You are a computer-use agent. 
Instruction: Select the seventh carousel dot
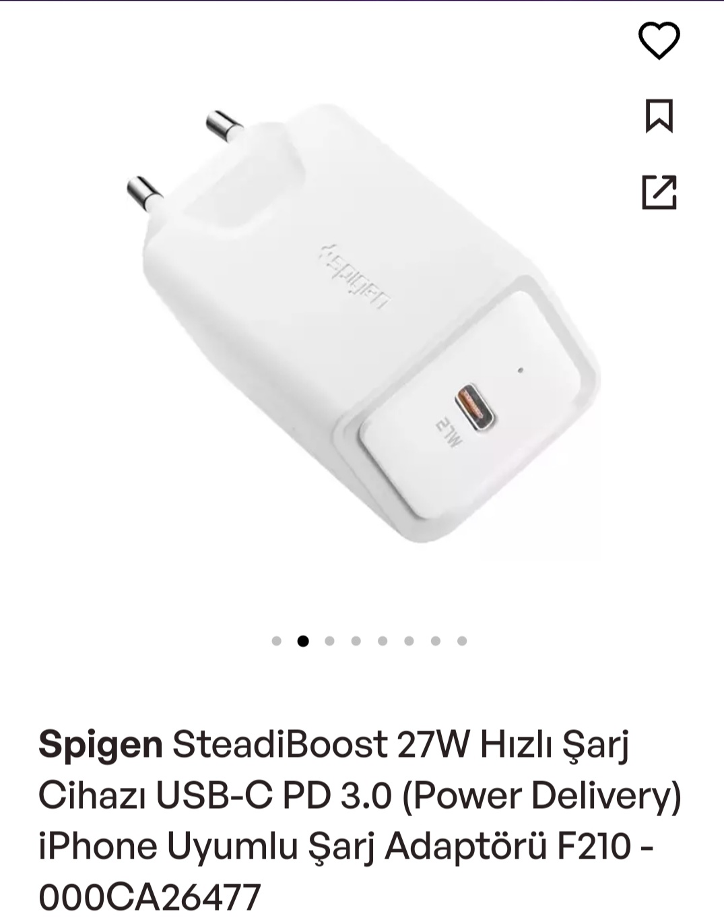click(436, 641)
